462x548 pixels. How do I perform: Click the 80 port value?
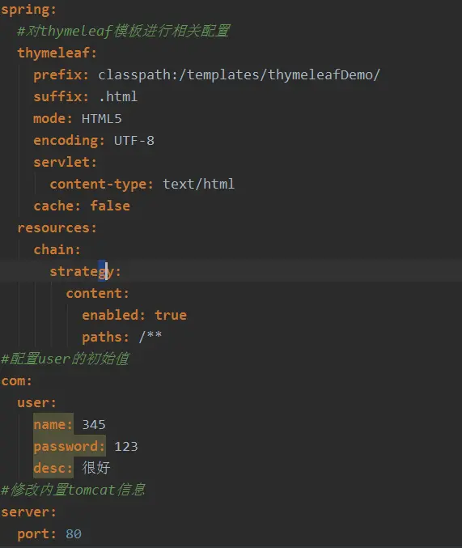pyautogui.click(x=74, y=534)
